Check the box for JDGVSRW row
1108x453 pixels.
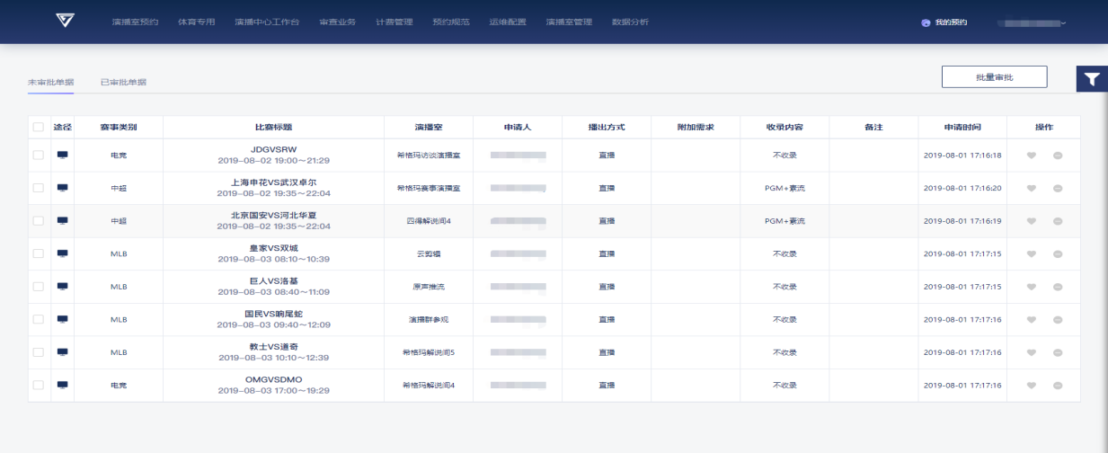(x=38, y=155)
